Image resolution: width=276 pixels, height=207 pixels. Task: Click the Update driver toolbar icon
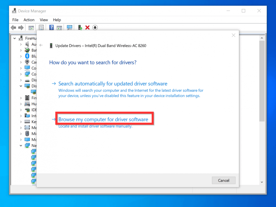coord(80,27)
